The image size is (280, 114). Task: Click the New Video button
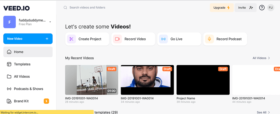[x=28, y=39]
